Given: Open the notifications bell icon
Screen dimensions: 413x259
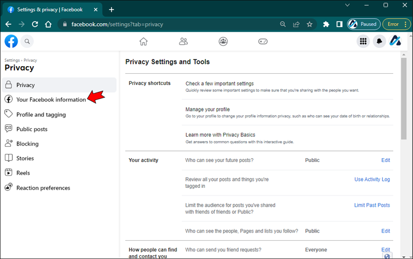Looking at the screenshot, I should pyautogui.click(x=379, y=41).
